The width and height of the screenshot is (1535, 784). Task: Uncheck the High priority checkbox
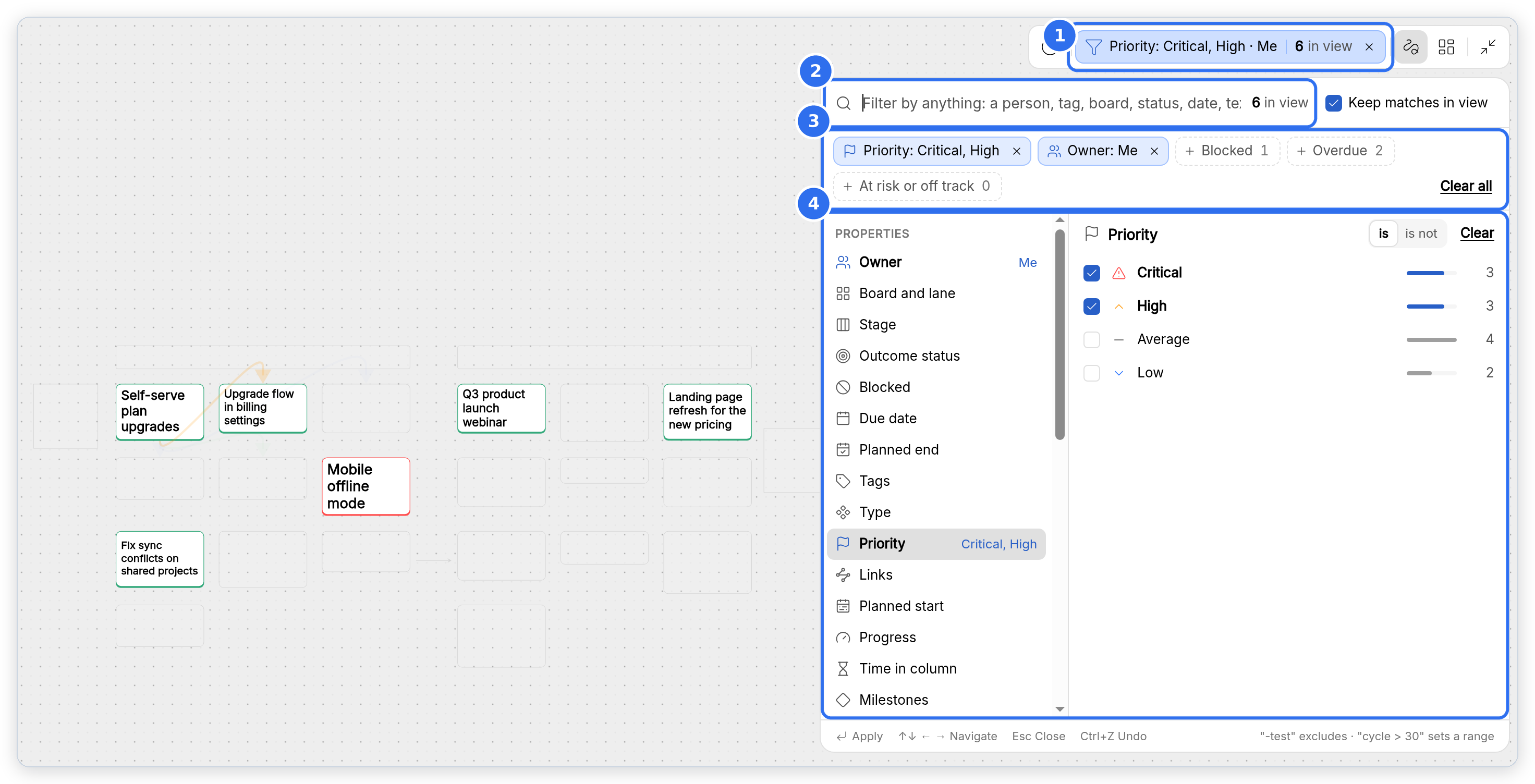pyautogui.click(x=1092, y=306)
